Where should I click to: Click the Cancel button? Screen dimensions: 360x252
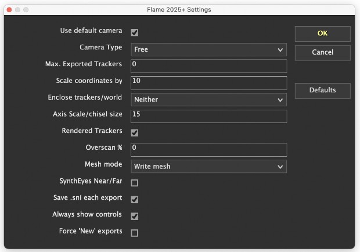click(x=322, y=53)
